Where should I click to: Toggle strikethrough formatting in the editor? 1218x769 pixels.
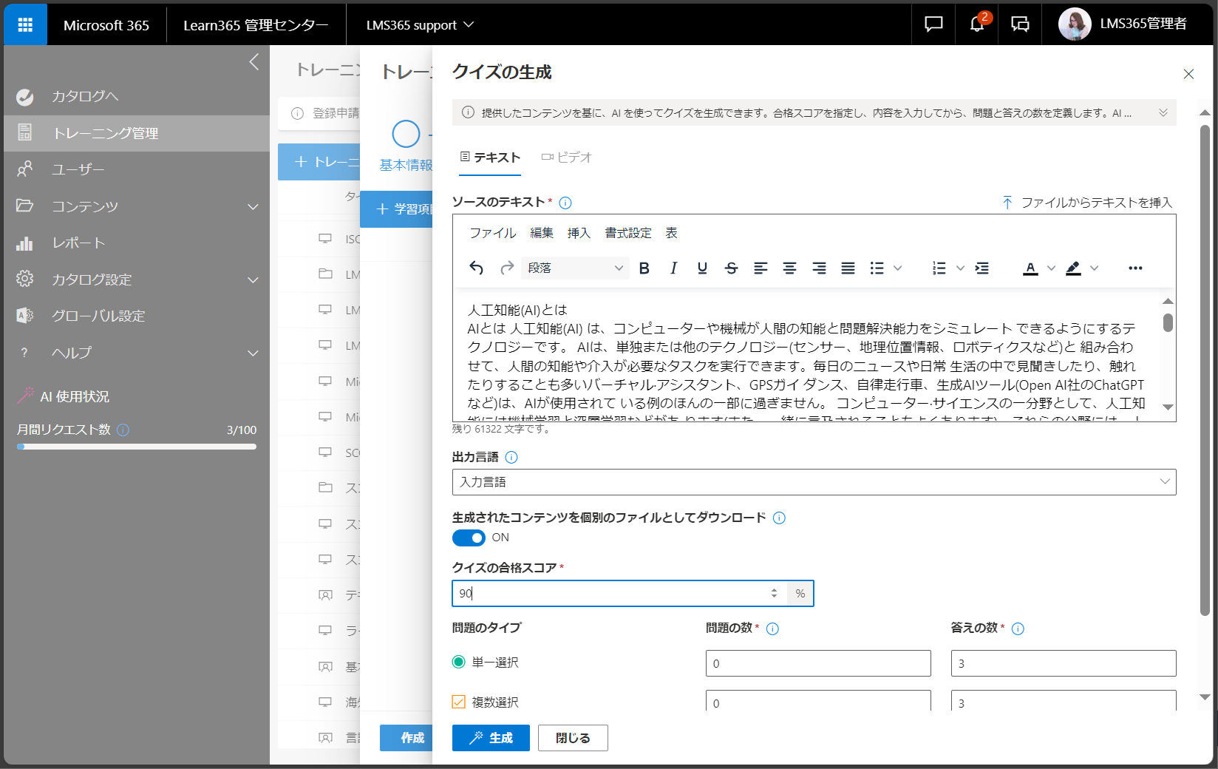tap(732, 268)
